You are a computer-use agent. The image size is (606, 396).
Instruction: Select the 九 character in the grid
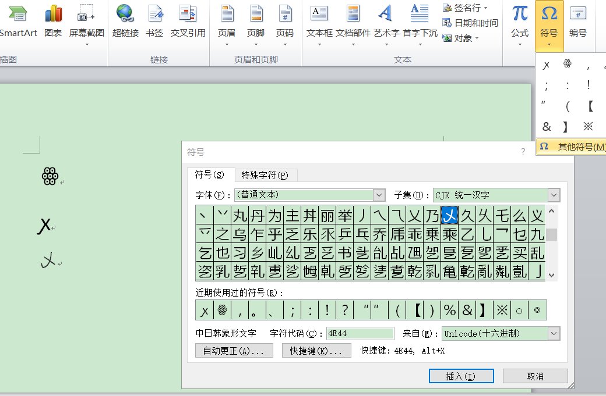click(x=537, y=234)
